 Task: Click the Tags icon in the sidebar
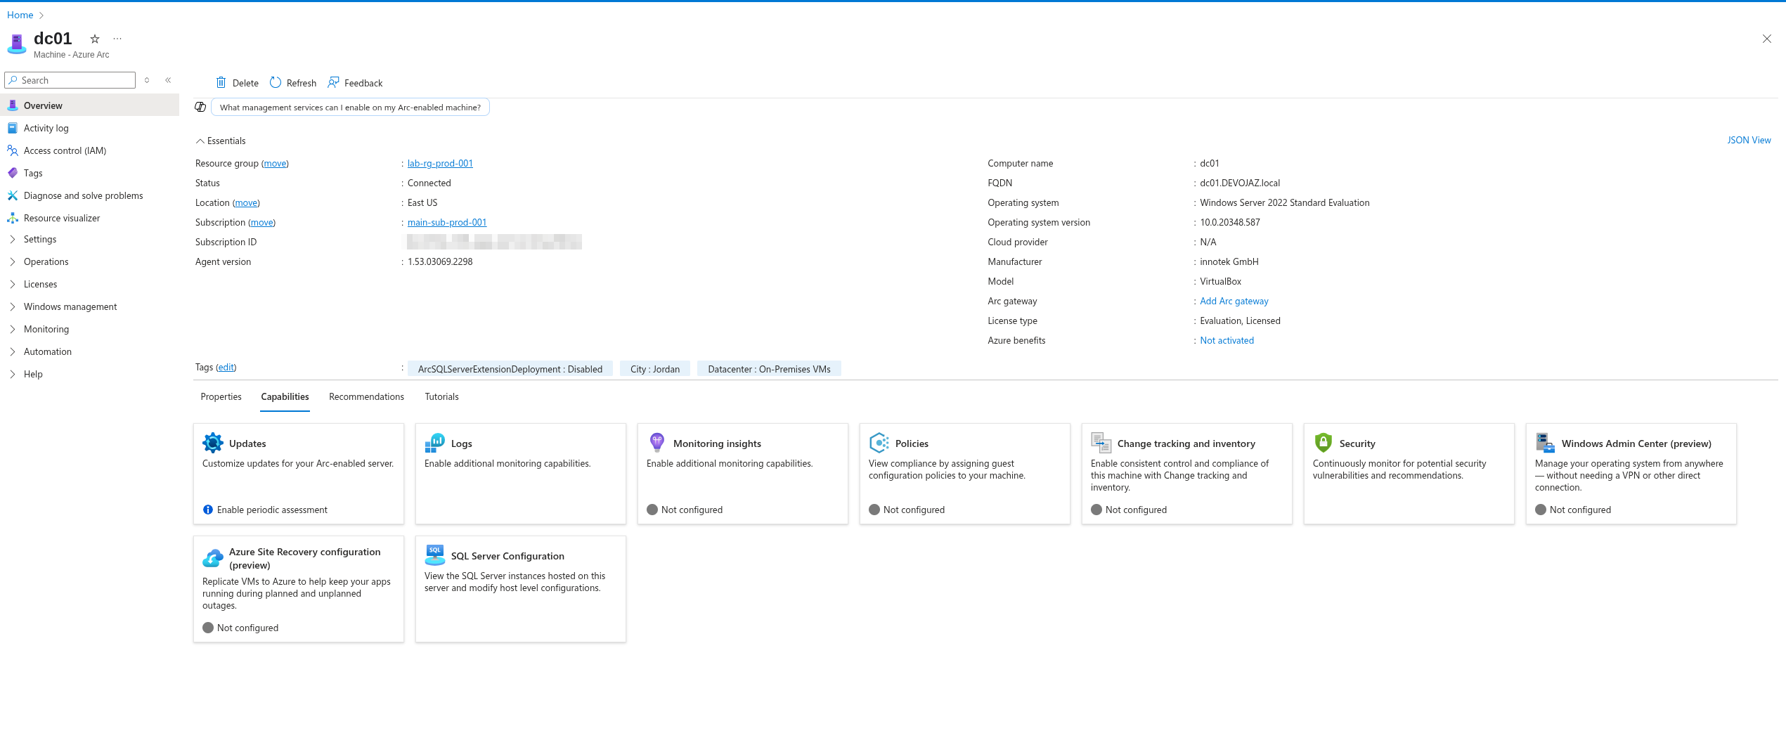tap(13, 173)
